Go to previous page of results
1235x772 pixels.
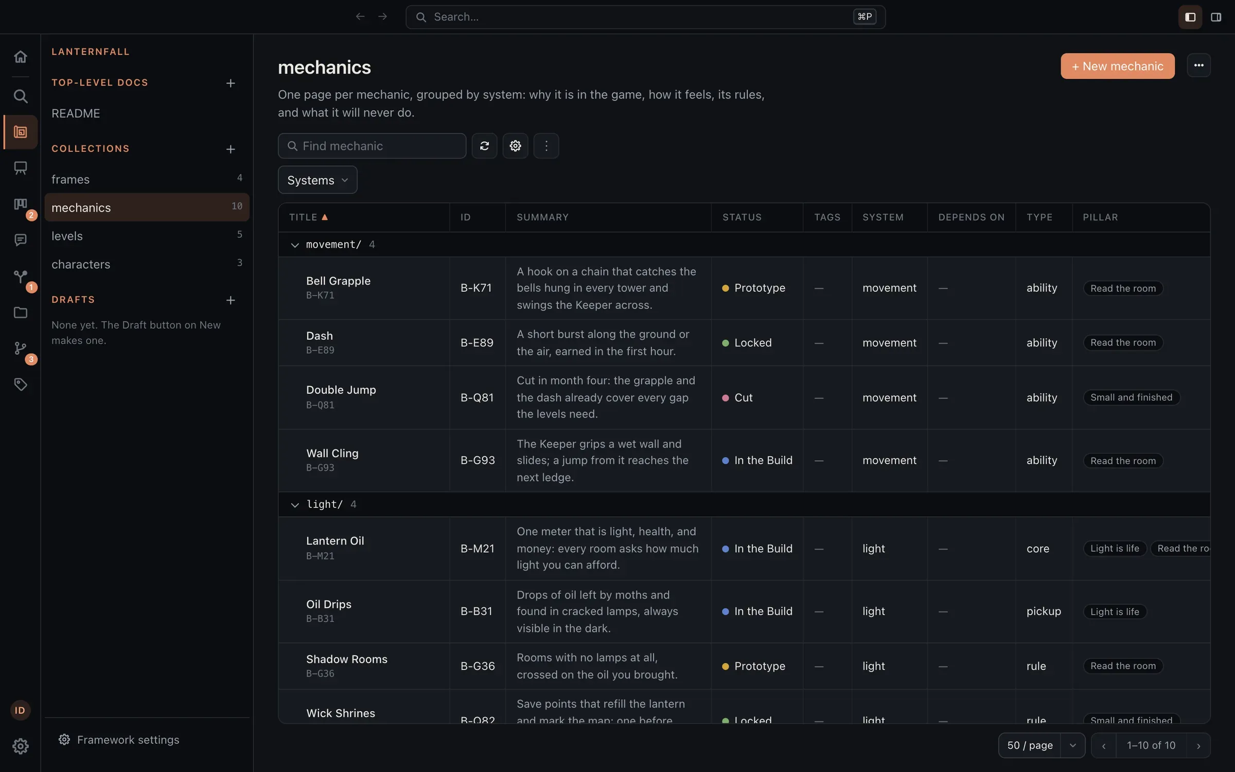pyautogui.click(x=1104, y=746)
